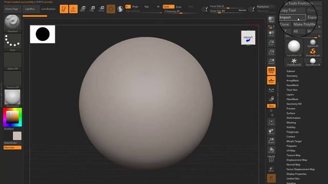The image size is (328, 184).
Task: Click the Zoom3D view icon
Action: click(271, 141)
